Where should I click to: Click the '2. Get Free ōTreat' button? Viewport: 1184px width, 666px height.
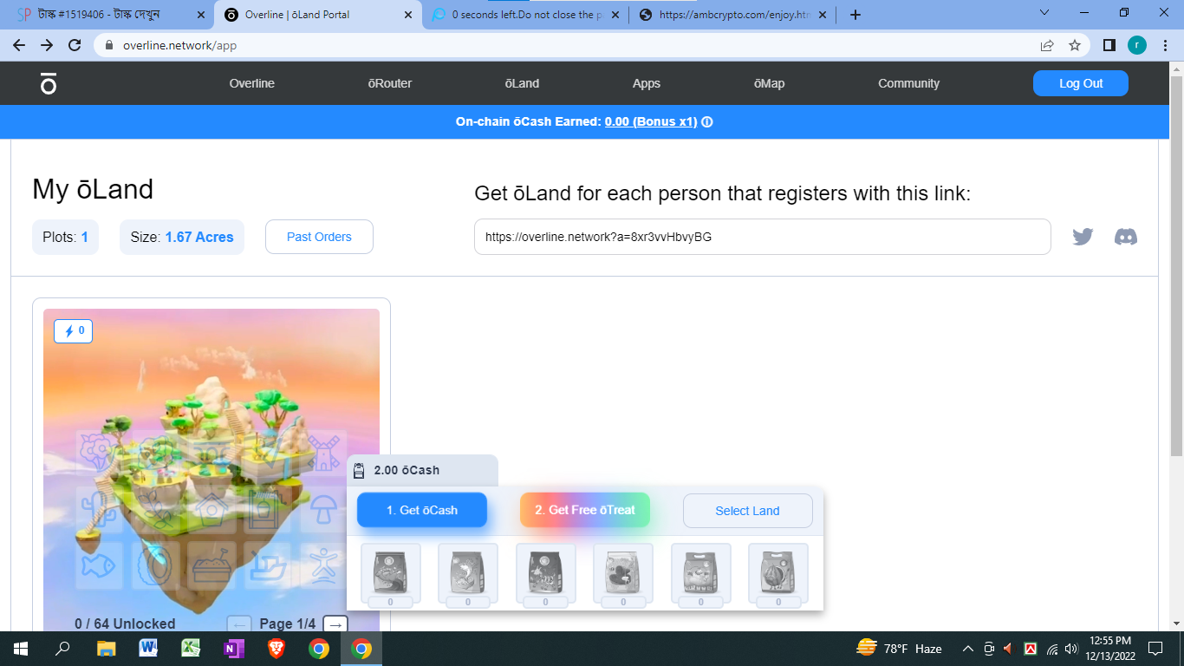tap(585, 510)
